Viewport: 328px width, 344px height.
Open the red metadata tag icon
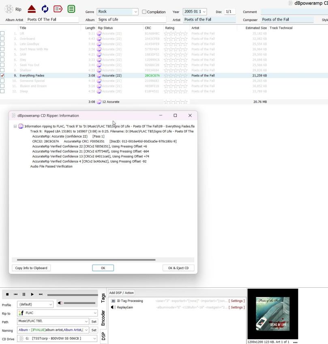tap(58, 9)
